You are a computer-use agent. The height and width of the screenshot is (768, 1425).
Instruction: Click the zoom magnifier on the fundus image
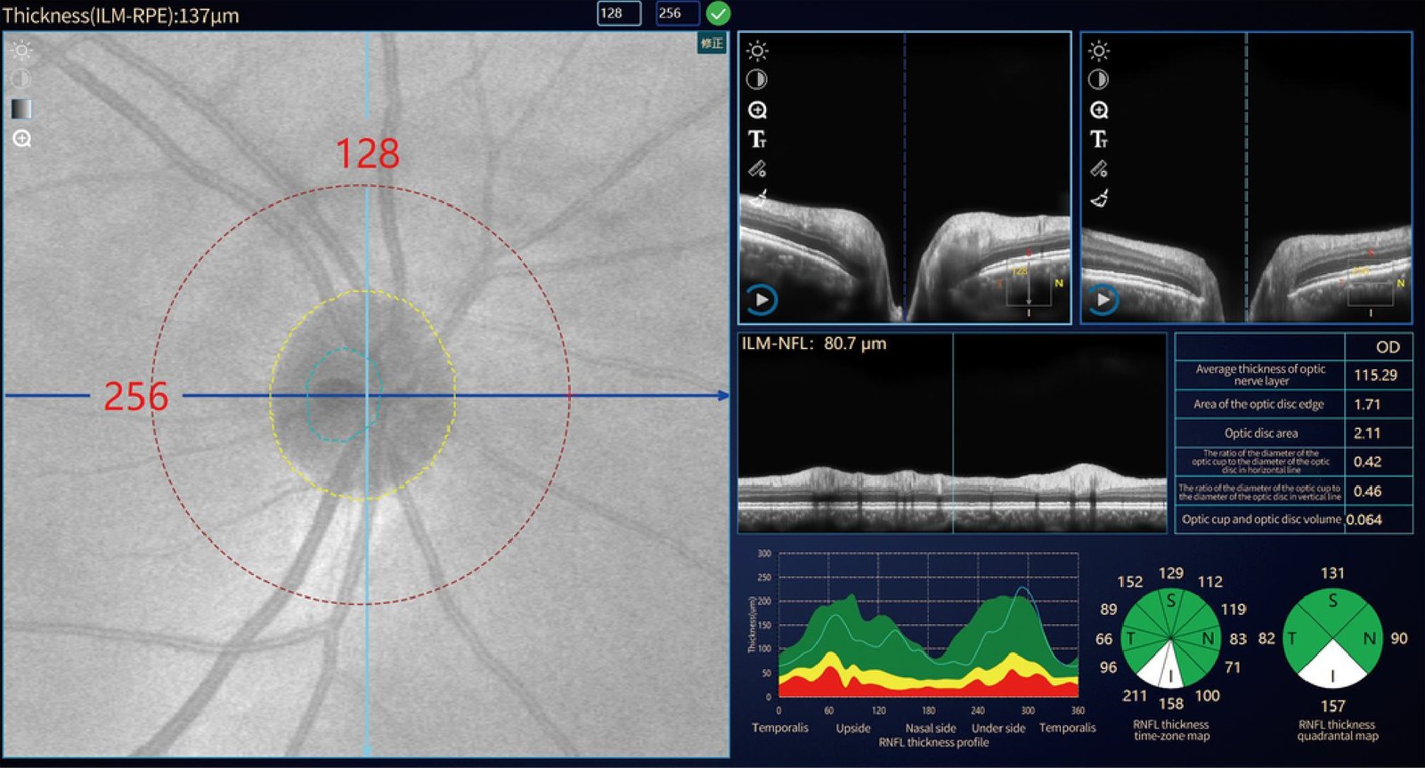(x=22, y=139)
